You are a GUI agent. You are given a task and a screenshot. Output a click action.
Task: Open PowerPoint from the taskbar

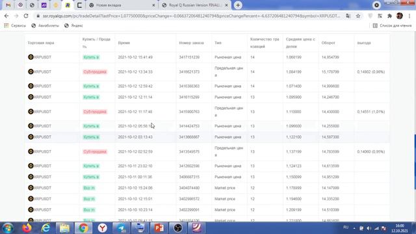159,228
